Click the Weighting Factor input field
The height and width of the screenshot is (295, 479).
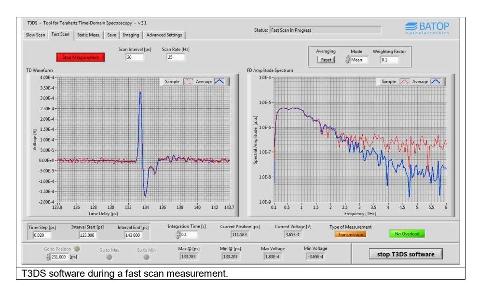coord(389,60)
